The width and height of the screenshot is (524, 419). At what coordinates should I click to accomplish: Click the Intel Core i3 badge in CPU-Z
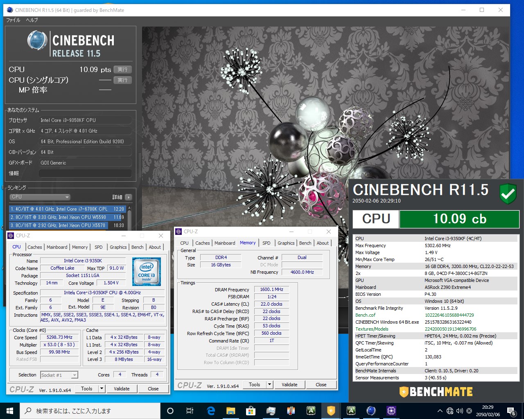point(147,271)
